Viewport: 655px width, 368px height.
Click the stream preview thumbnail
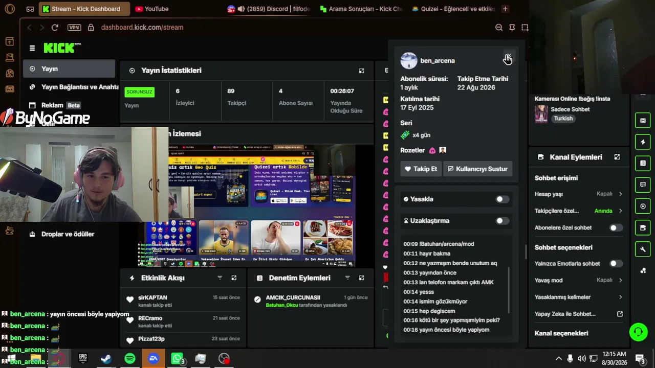pyautogui.click(x=246, y=205)
